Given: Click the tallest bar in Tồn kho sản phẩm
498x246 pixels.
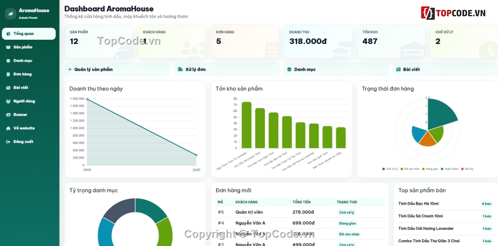Looking at the screenshot, I should [246, 125].
